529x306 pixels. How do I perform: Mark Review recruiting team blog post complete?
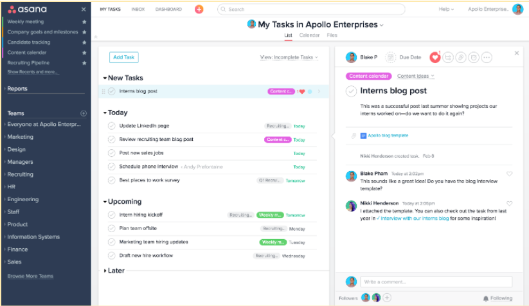click(112, 139)
